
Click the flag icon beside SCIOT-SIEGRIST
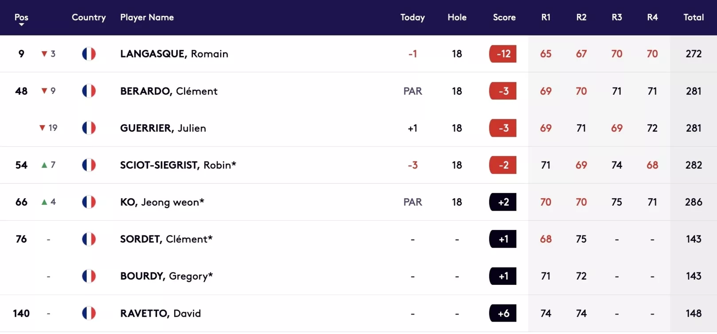click(x=89, y=165)
